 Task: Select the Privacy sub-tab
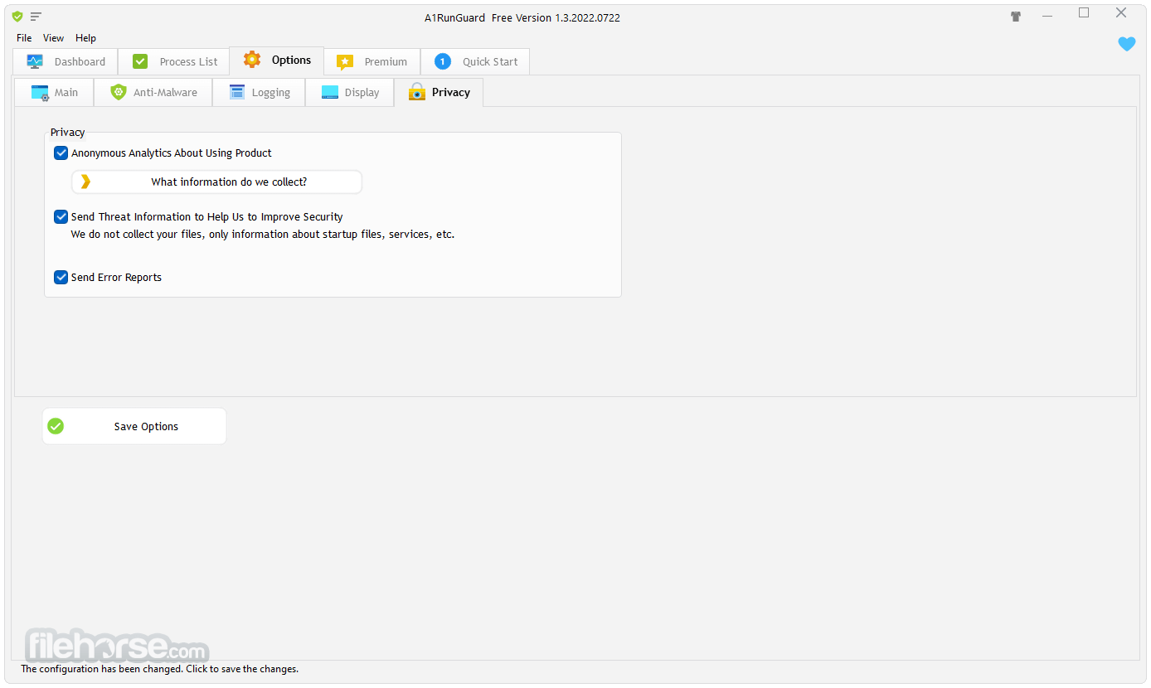click(439, 92)
